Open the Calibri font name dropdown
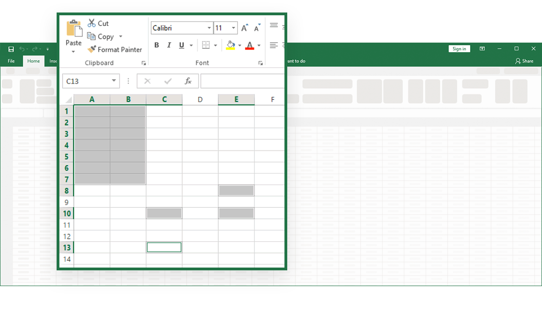The height and width of the screenshot is (312, 542). [209, 28]
